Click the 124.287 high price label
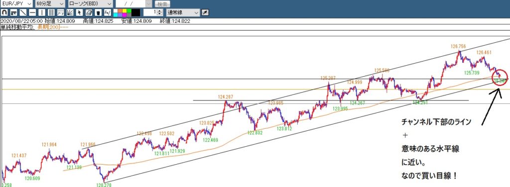Screen dimensions: 510x187 [226, 97]
